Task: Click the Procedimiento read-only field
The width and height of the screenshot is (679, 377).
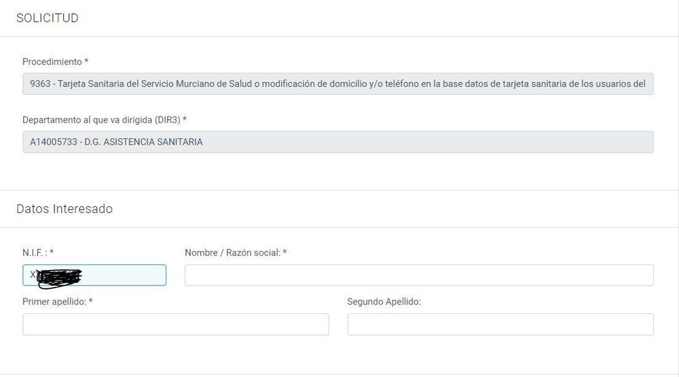Action: point(337,84)
